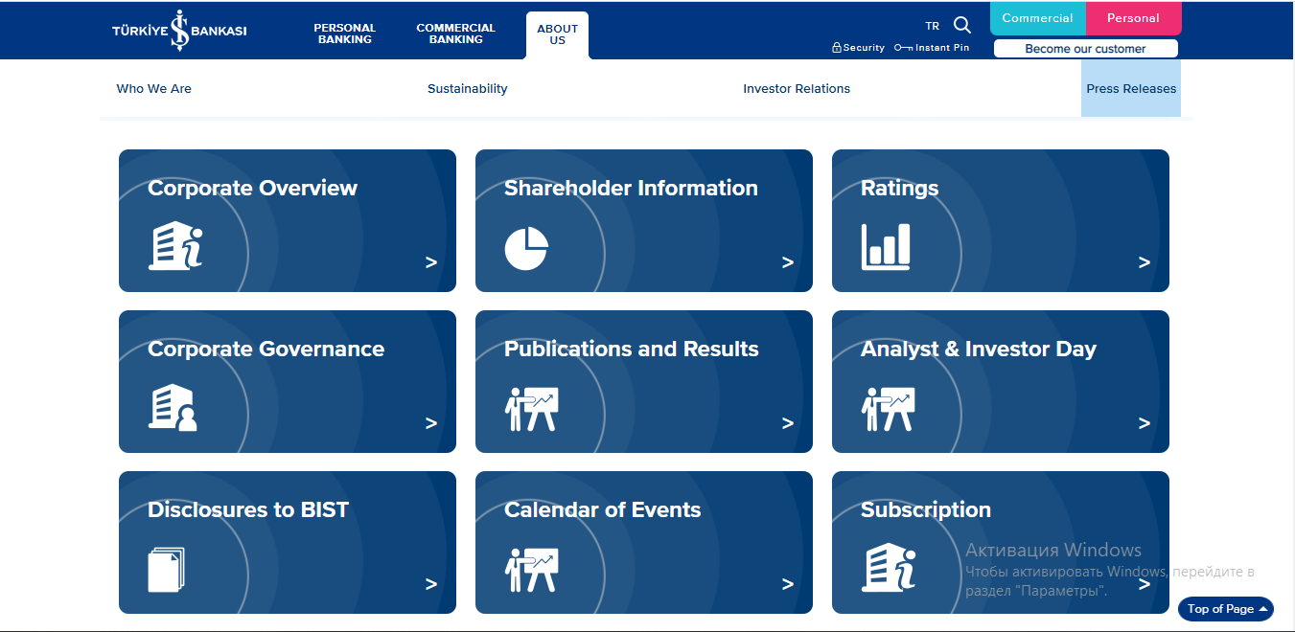The image size is (1295, 632).
Task: Switch language to TR
Action: (933, 26)
